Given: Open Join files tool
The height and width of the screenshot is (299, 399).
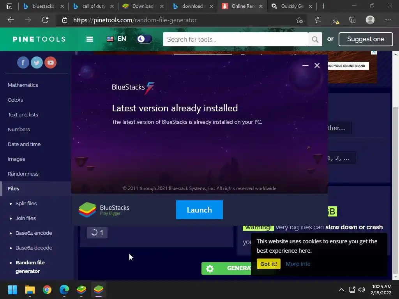Looking at the screenshot, I should pos(25,218).
